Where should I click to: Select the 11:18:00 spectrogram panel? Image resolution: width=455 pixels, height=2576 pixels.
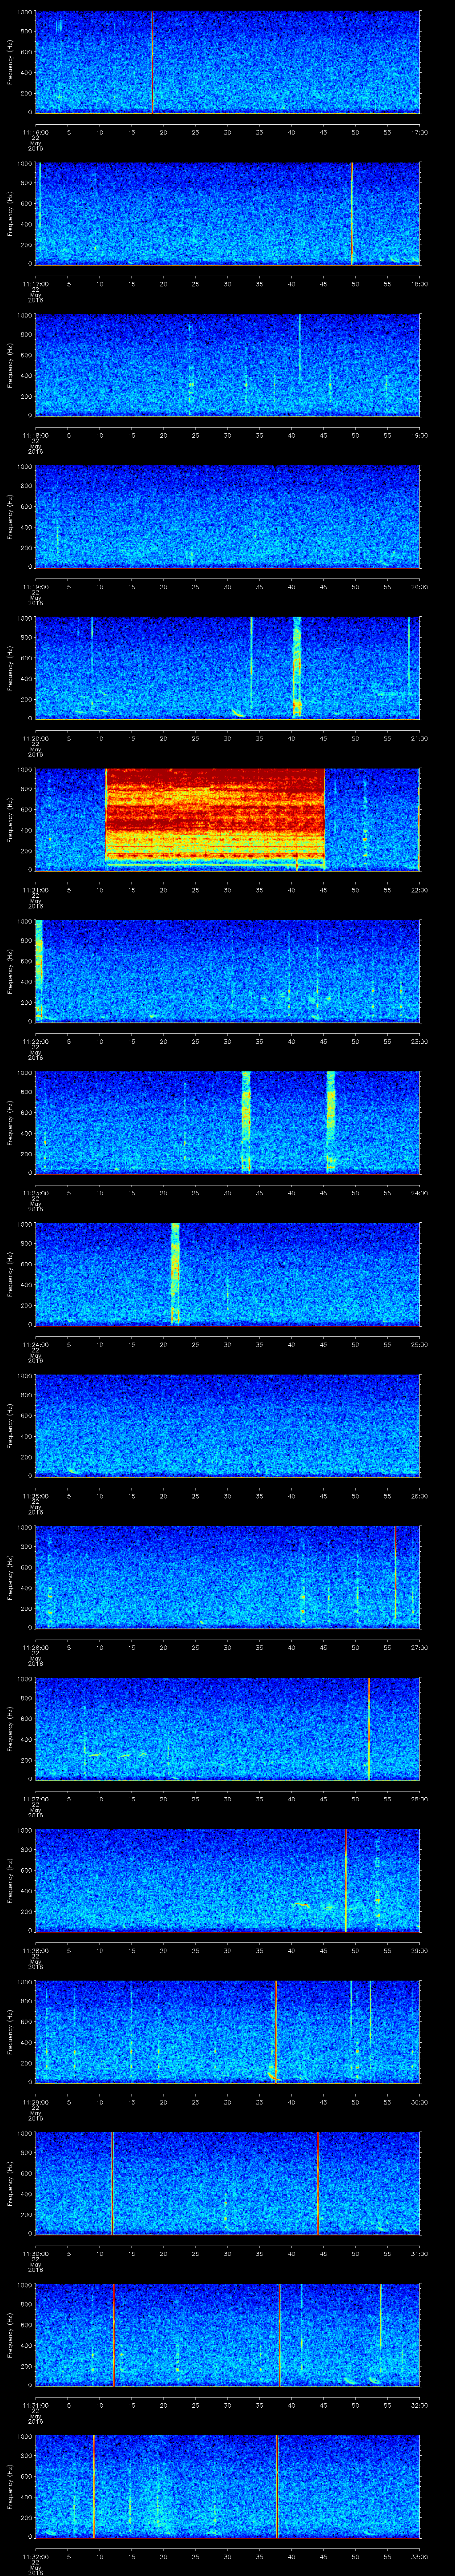227,365
